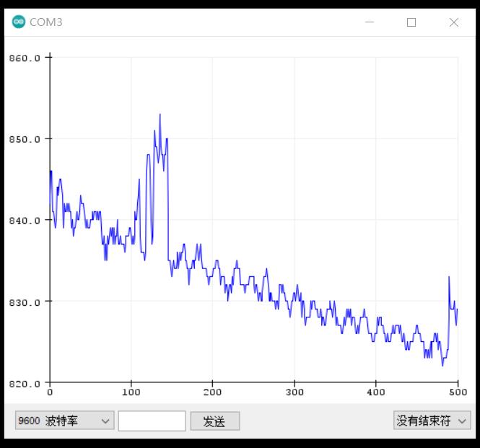480x448 pixels.
Task: Focus the serial message input field
Action: (x=152, y=421)
